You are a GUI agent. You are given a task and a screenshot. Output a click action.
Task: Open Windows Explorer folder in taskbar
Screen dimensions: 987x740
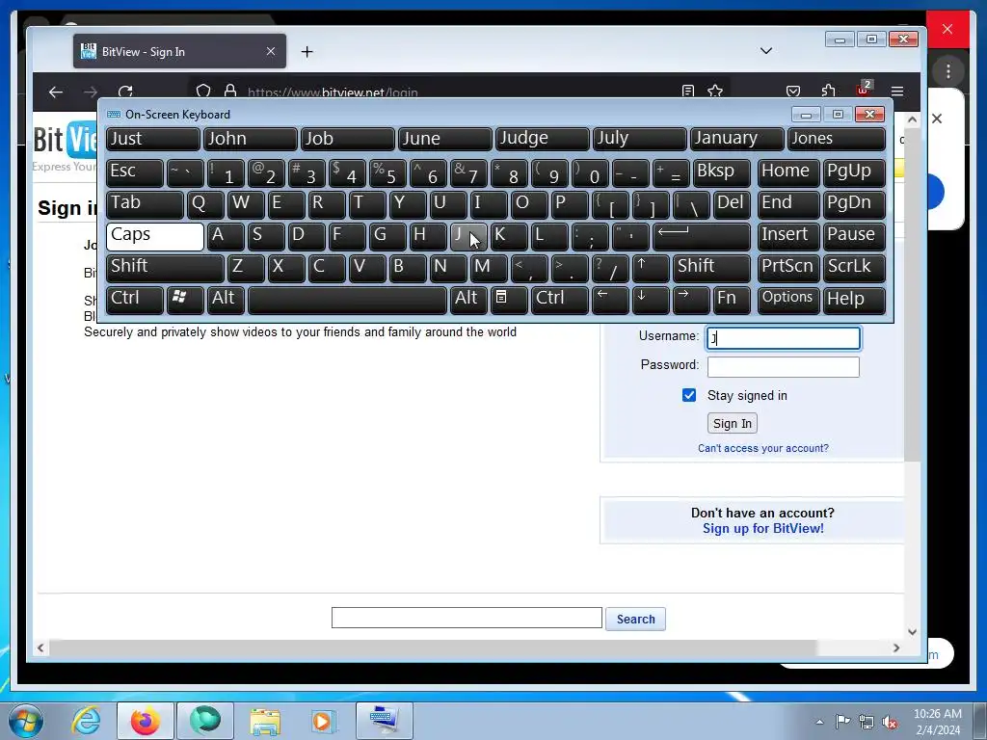click(x=265, y=721)
